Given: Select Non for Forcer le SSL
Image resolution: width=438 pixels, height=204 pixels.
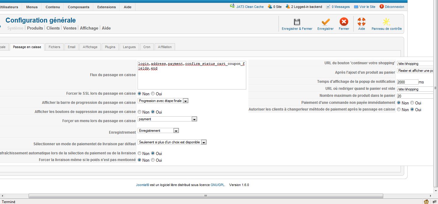Looking at the screenshot, I should [x=140, y=94].
